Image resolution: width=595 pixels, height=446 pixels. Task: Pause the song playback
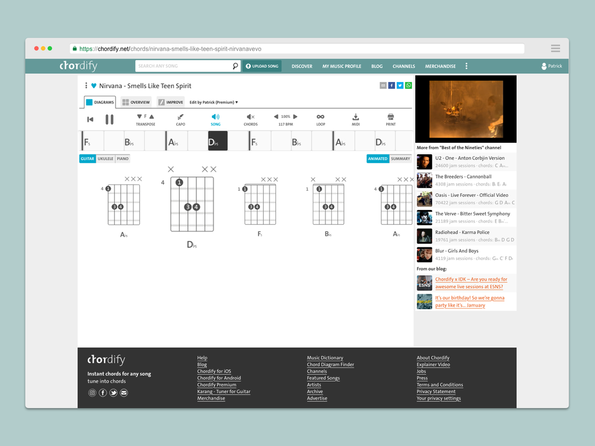109,120
